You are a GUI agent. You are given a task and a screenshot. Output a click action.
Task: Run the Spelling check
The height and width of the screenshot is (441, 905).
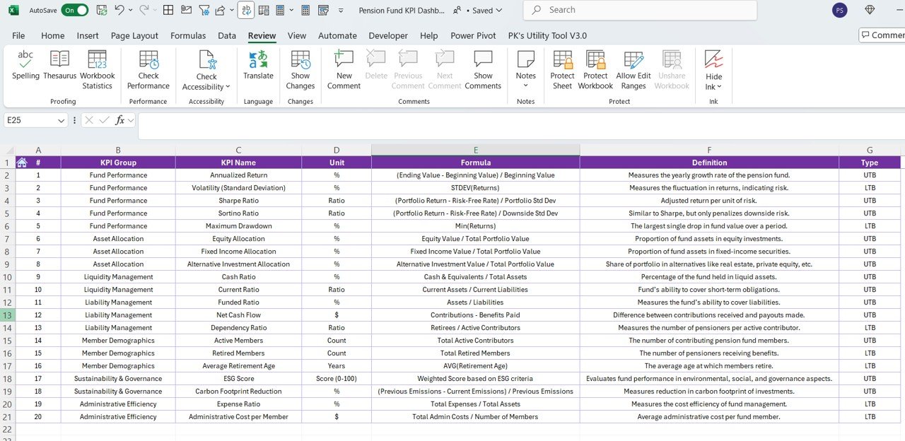pyautogui.click(x=25, y=65)
